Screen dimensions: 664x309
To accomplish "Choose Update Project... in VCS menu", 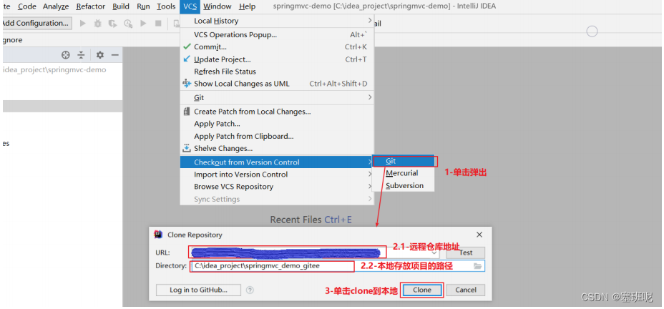I will click(278, 59).
